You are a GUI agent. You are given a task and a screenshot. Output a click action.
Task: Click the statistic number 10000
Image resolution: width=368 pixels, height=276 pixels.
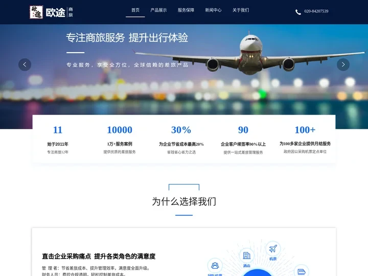click(120, 130)
